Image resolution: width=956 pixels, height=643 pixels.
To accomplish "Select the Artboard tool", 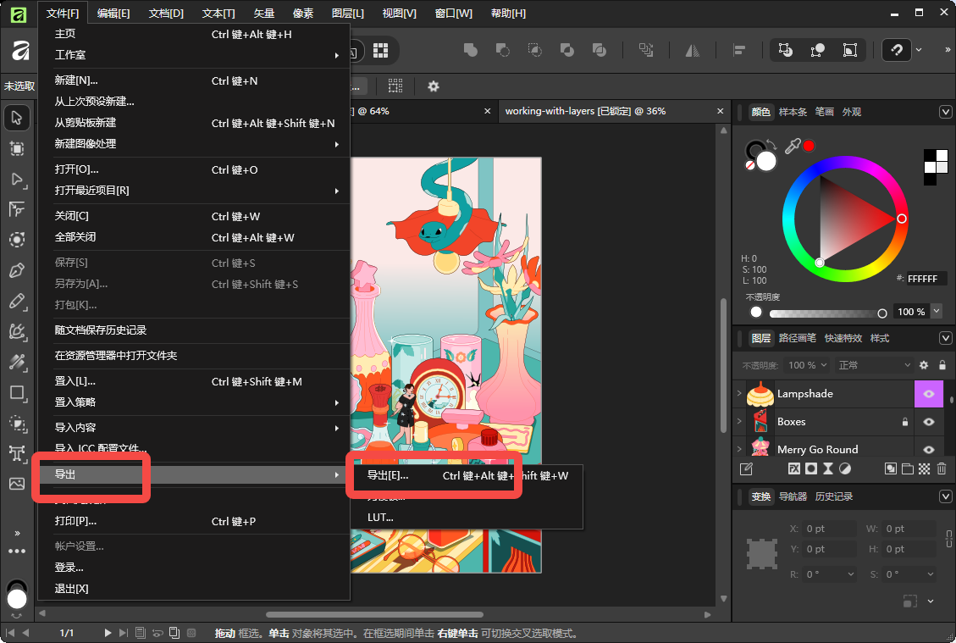I will point(17,148).
